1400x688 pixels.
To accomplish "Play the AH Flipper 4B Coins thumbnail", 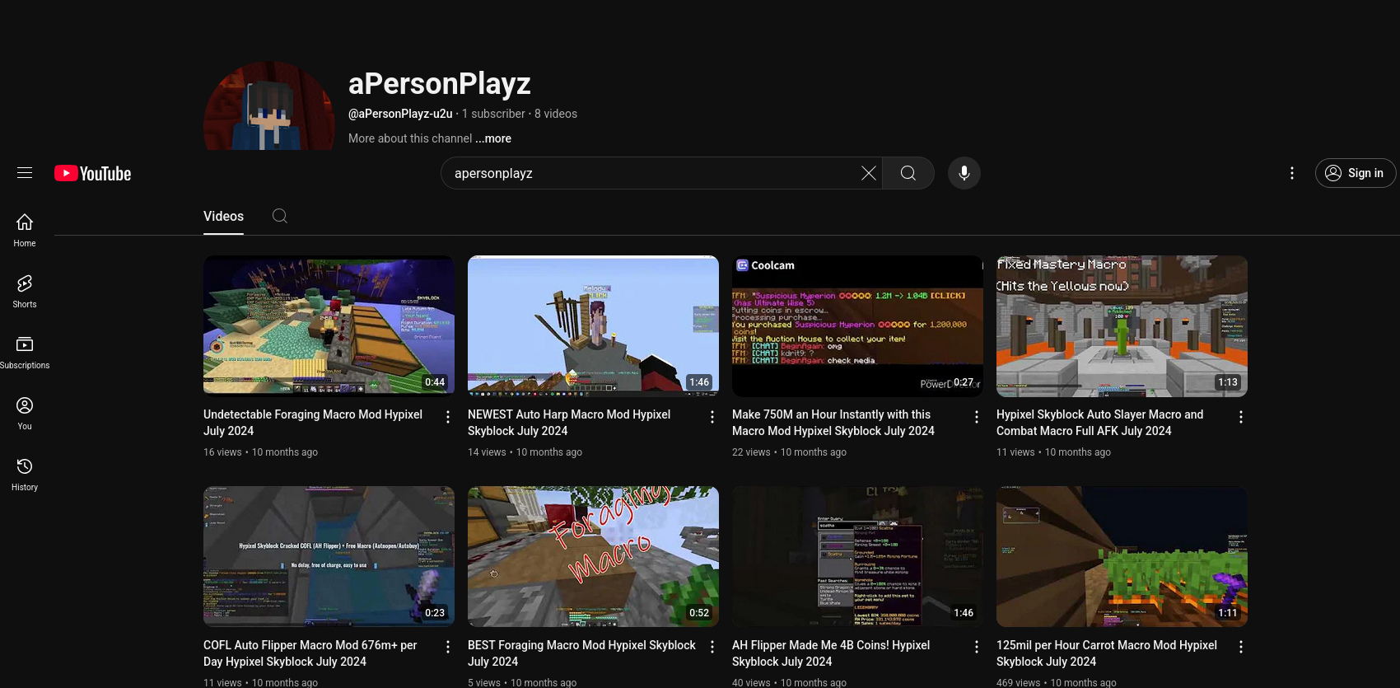I will pyautogui.click(x=857, y=556).
